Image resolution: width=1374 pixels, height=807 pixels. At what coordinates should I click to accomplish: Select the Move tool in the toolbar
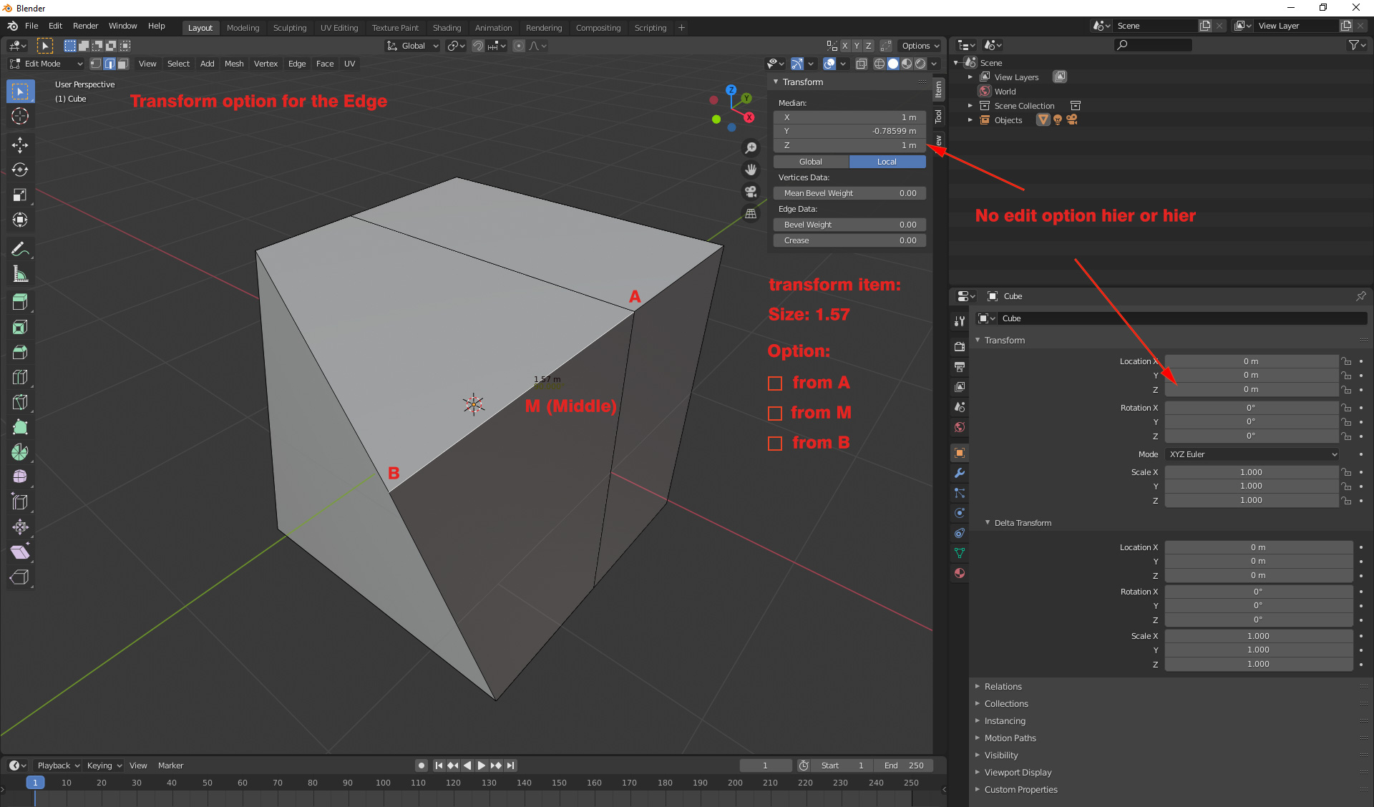(20, 145)
